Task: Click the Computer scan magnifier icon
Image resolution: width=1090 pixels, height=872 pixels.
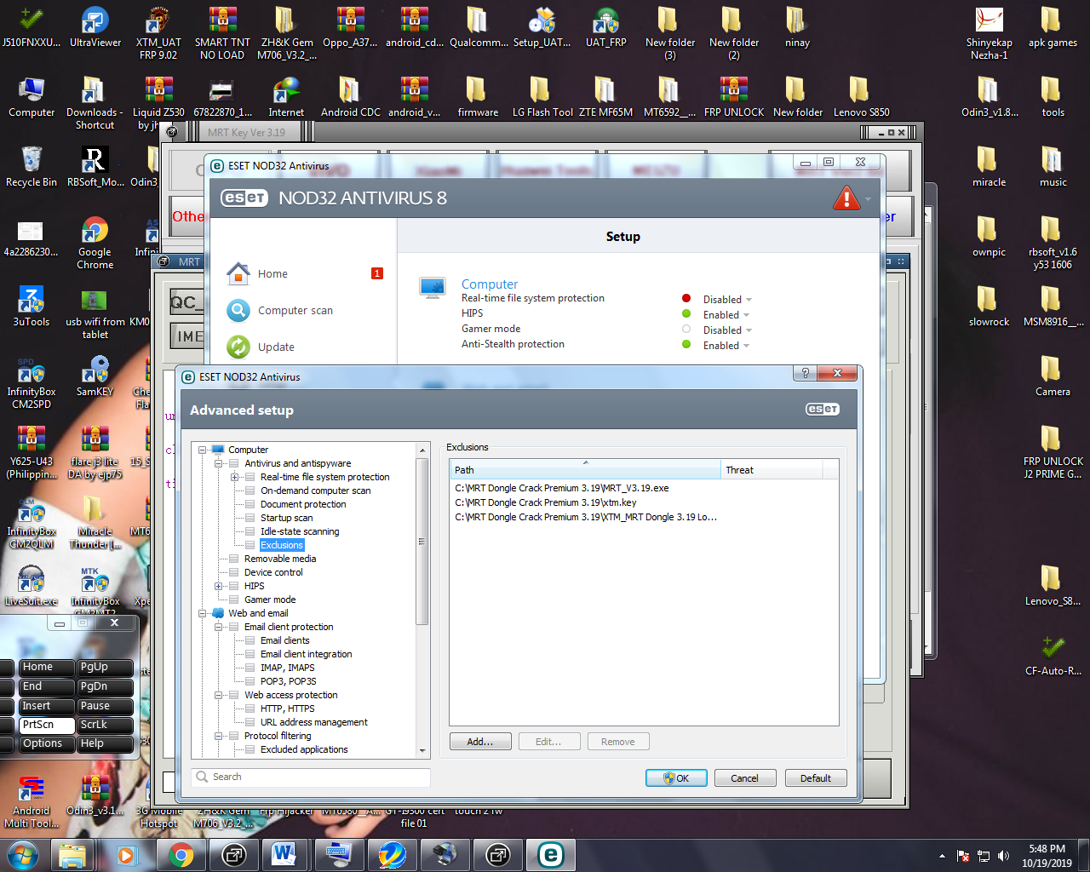Action: pyautogui.click(x=238, y=310)
